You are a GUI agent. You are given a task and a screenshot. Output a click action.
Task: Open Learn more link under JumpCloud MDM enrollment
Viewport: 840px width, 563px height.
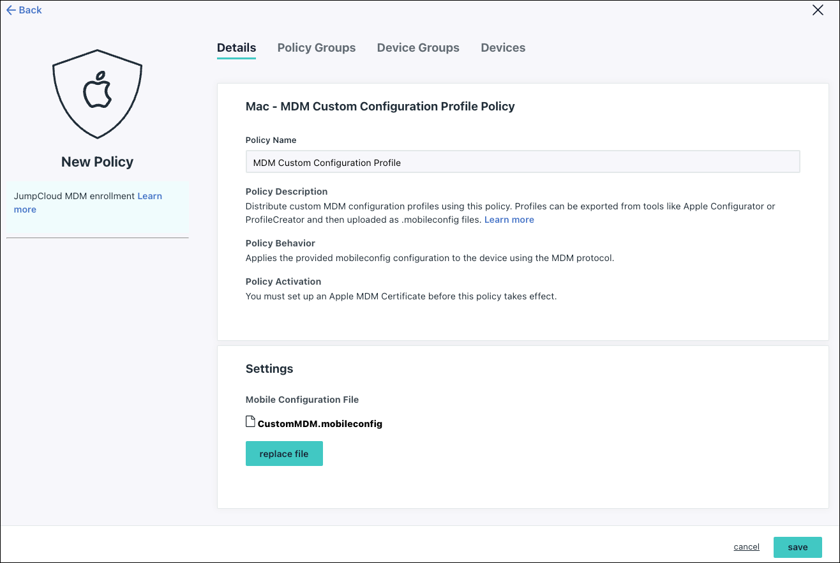(149, 197)
